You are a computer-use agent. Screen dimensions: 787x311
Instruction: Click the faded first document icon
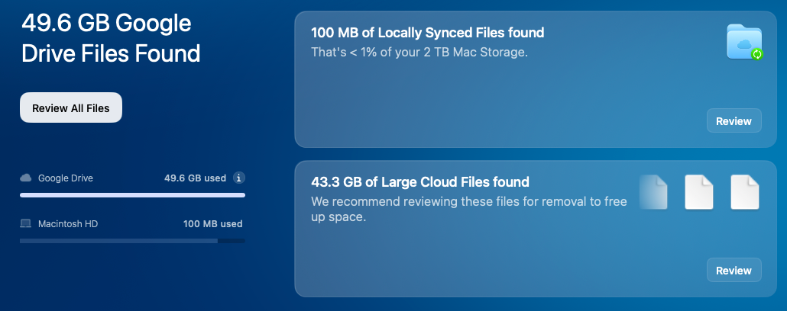tap(653, 192)
